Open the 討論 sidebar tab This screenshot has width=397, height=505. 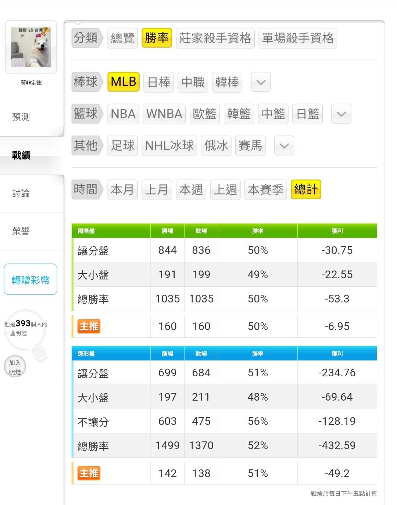coord(21,193)
